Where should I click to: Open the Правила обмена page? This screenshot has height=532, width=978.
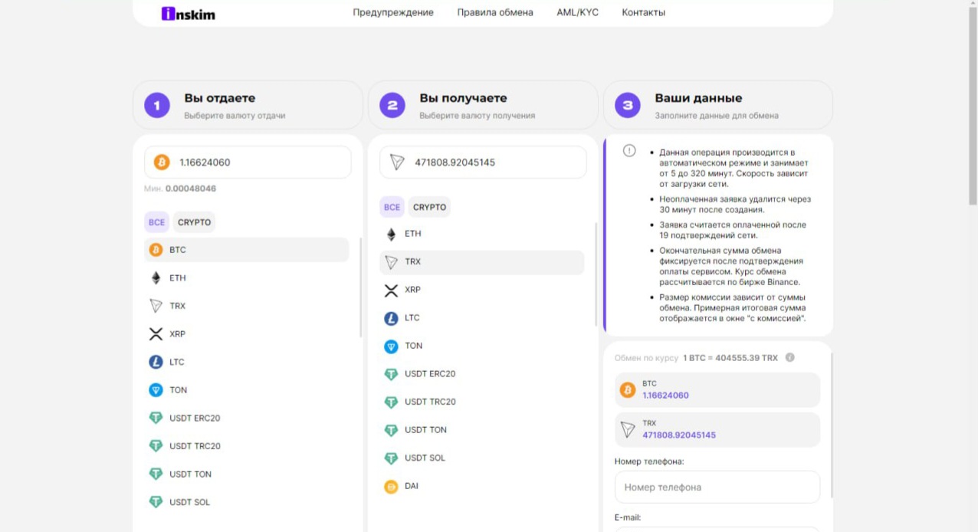pyautogui.click(x=495, y=12)
